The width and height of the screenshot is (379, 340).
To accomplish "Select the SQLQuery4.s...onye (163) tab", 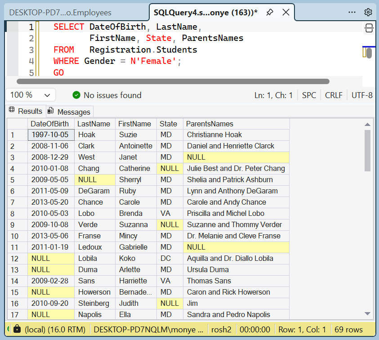I will click(205, 12).
